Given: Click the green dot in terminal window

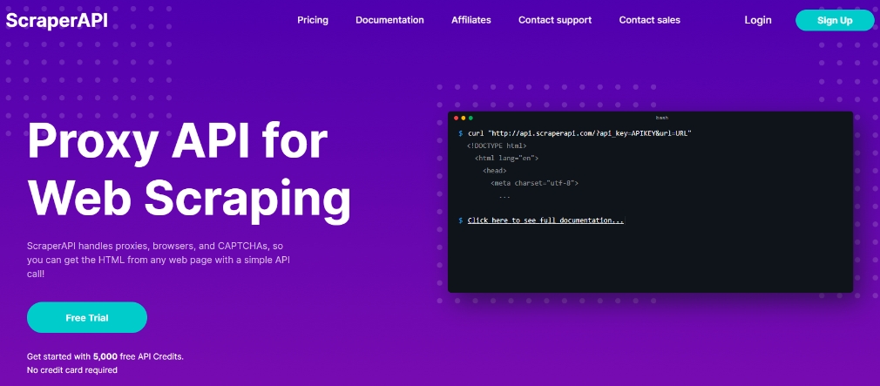Looking at the screenshot, I should tap(470, 118).
